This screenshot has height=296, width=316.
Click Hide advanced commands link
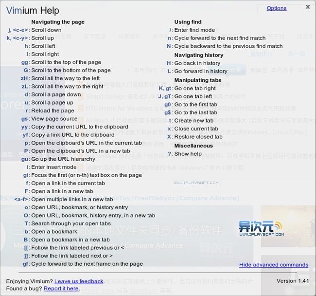(x=274, y=265)
